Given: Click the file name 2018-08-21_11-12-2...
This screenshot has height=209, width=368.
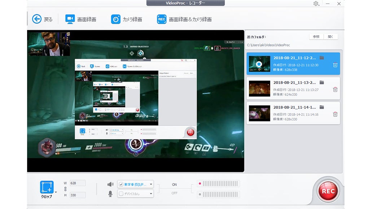Looking at the screenshot, I should point(294,58).
